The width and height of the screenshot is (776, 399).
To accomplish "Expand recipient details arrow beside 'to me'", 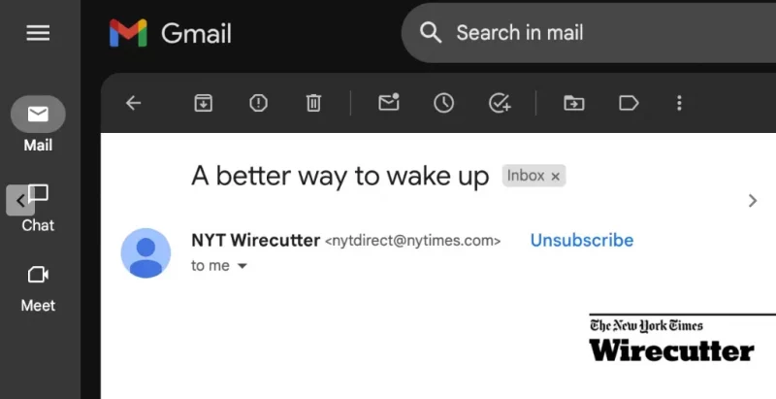I will [242, 266].
